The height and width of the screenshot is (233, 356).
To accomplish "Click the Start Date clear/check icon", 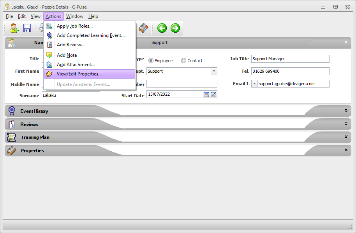I will click(214, 94).
